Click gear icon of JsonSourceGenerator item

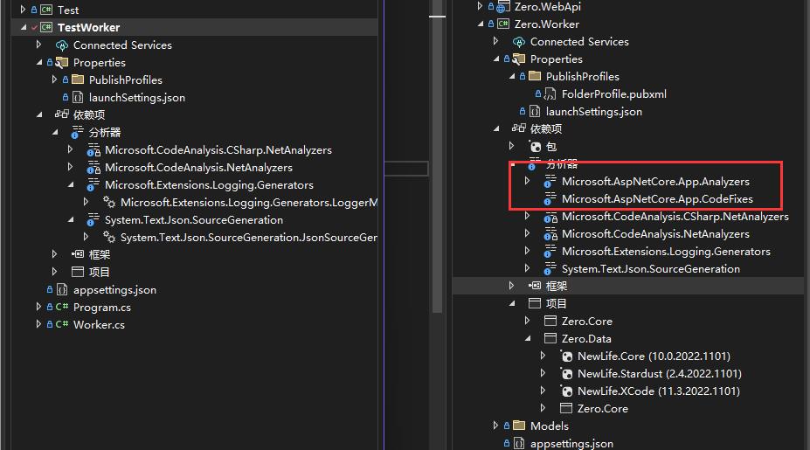point(108,237)
